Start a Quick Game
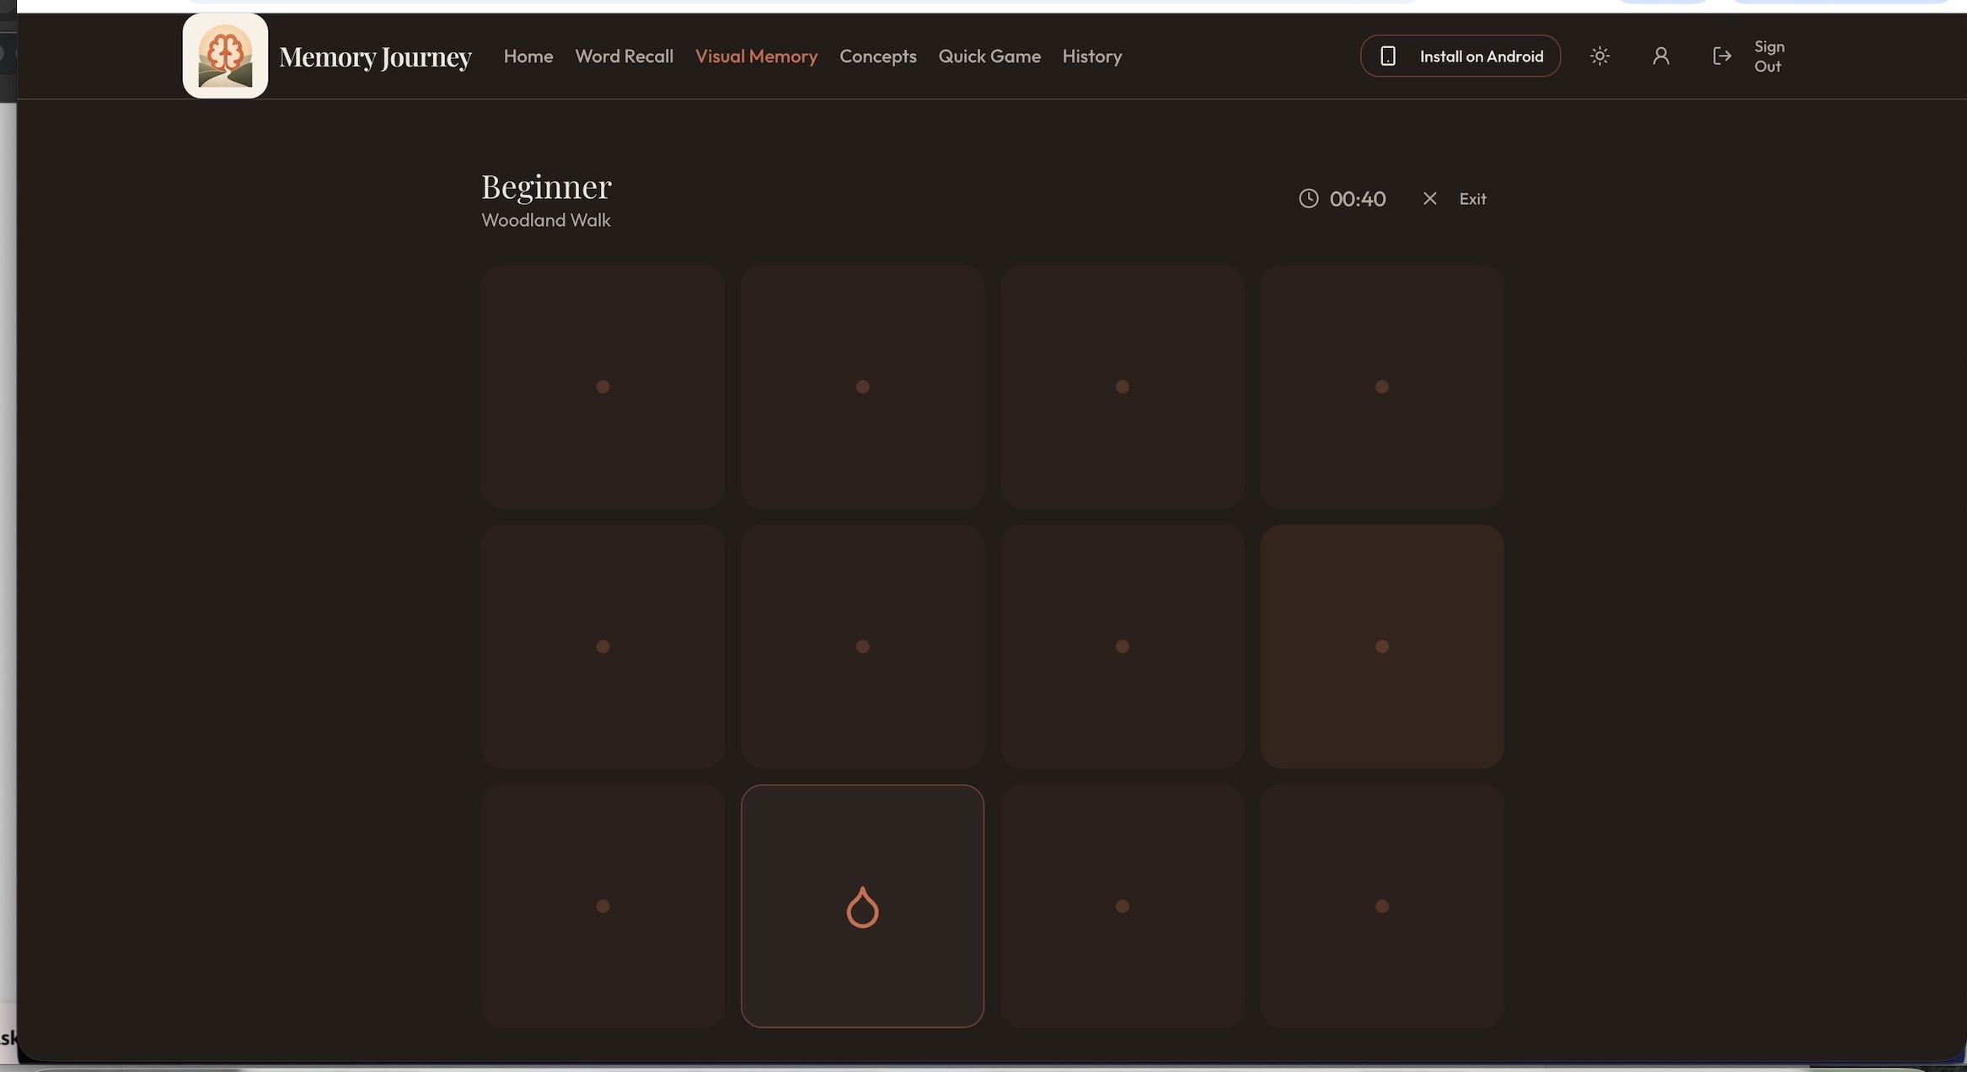The width and height of the screenshot is (1967, 1072). coord(989,56)
